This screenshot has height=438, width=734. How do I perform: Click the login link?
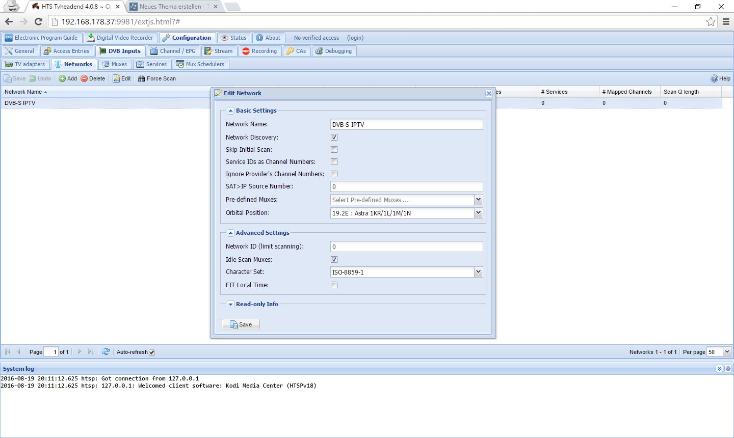point(355,38)
